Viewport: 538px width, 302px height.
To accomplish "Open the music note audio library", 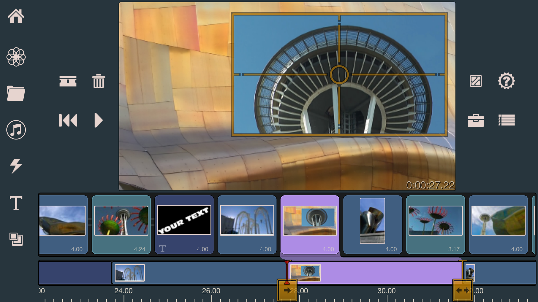I will 16,130.
